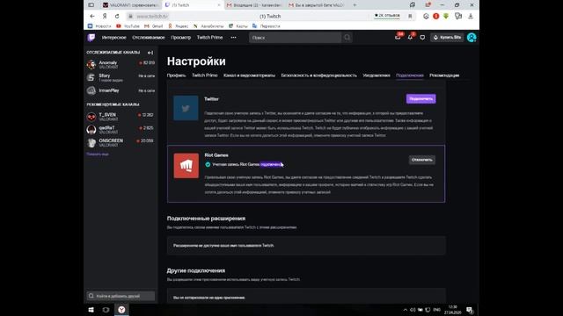563x316 pixels.
Task: Open Windows Task View button
Action: [x=106, y=310]
